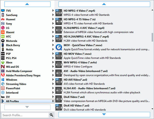Viewport: 154px width, 119px height.
Task: Click the QuickTime MOV format icon
Action: coord(59,47)
